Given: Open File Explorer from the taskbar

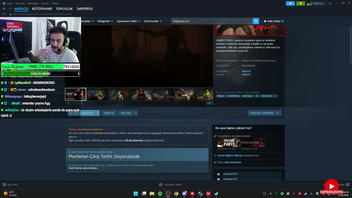Looking at the screenshot, I should [x=152, y=194].
